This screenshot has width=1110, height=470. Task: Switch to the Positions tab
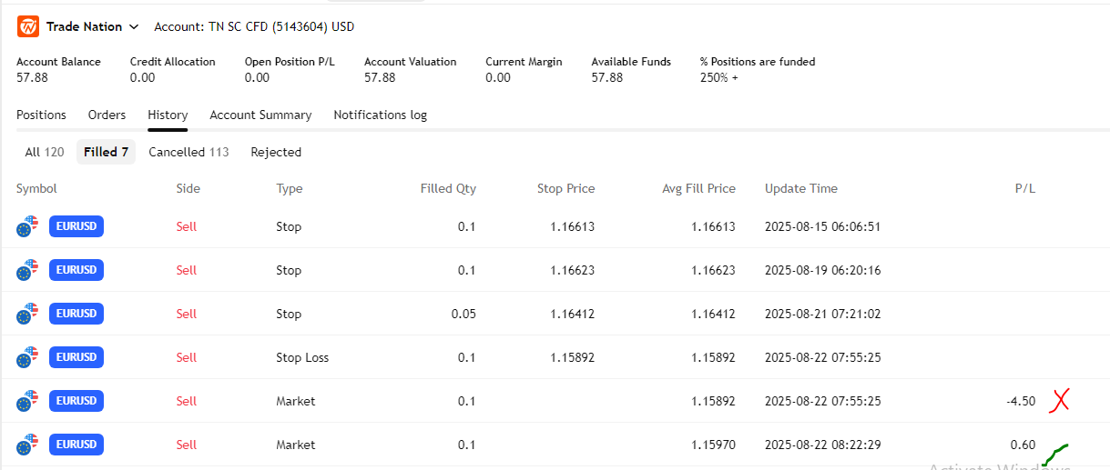pos(41,115)
